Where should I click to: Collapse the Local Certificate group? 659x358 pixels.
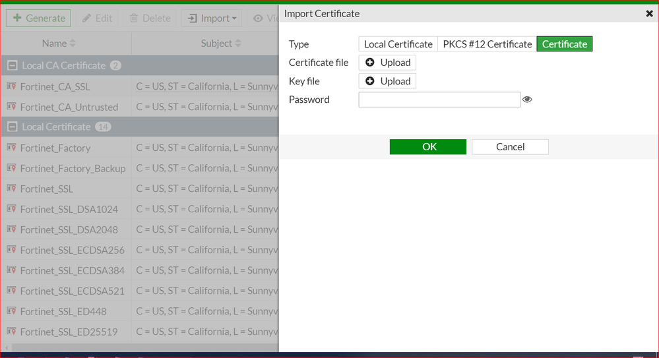click(11, 127)
